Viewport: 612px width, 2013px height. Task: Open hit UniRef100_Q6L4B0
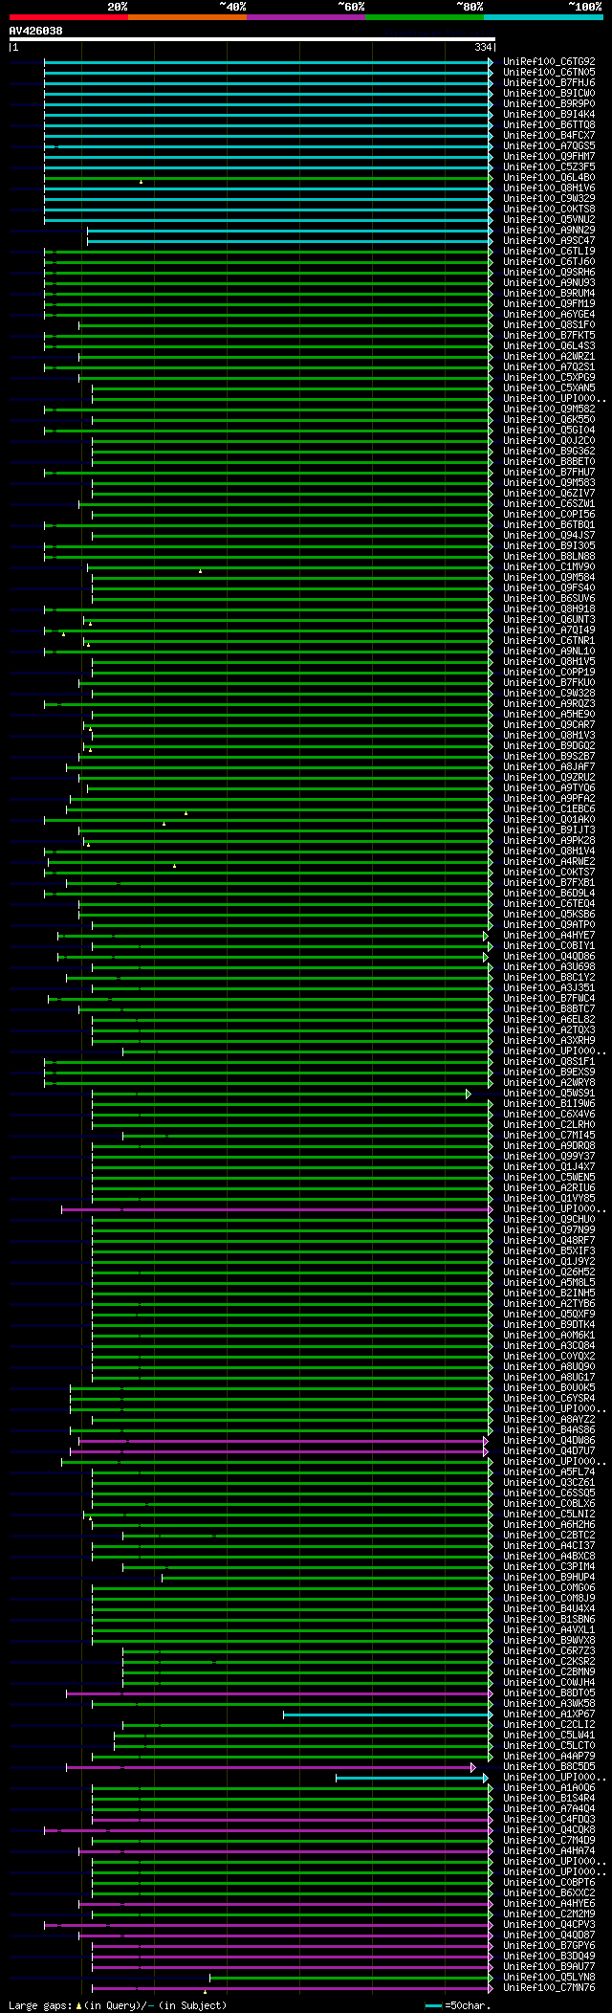[x=549, y=178]
